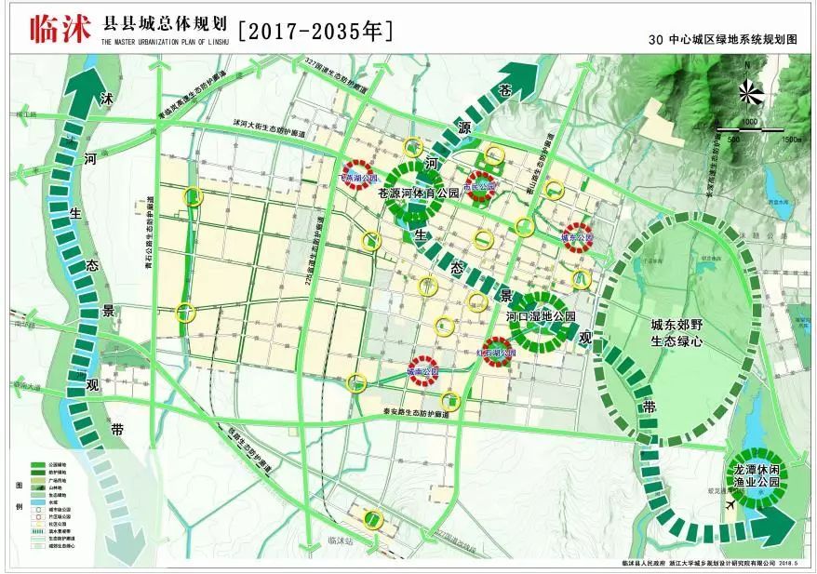This screenshot has width=817, height=574.
Task: Click the 红石湖公园 red circle marker
Action: point(497,352)
